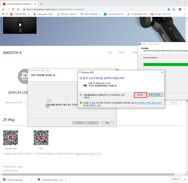Click the ZY port device icon

pos(85,85)
